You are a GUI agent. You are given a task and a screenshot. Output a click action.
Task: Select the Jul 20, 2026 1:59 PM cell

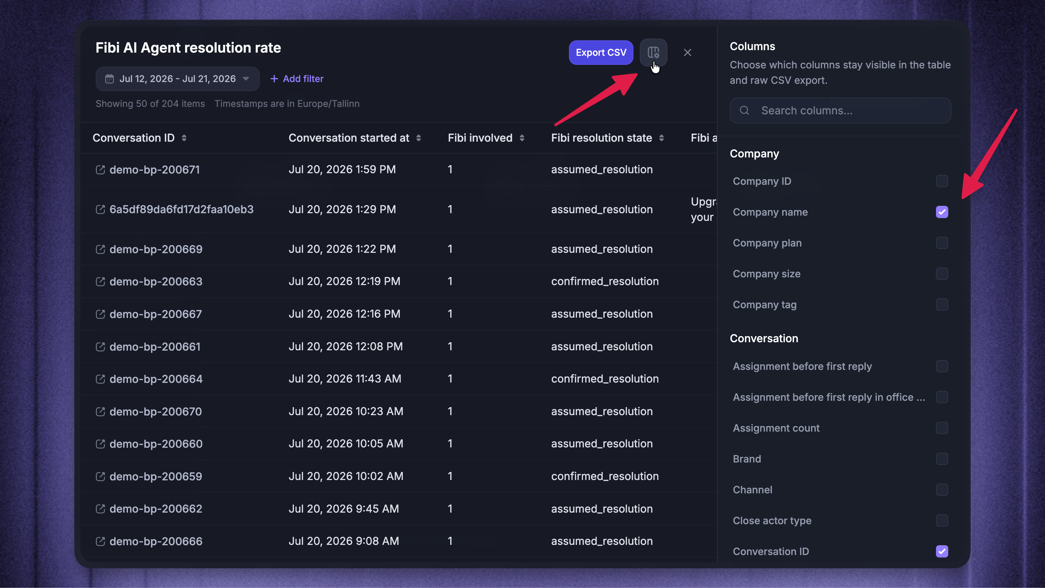(342, 170)
